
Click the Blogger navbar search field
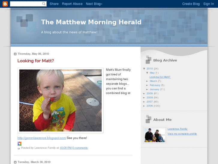tap(26, 4)
